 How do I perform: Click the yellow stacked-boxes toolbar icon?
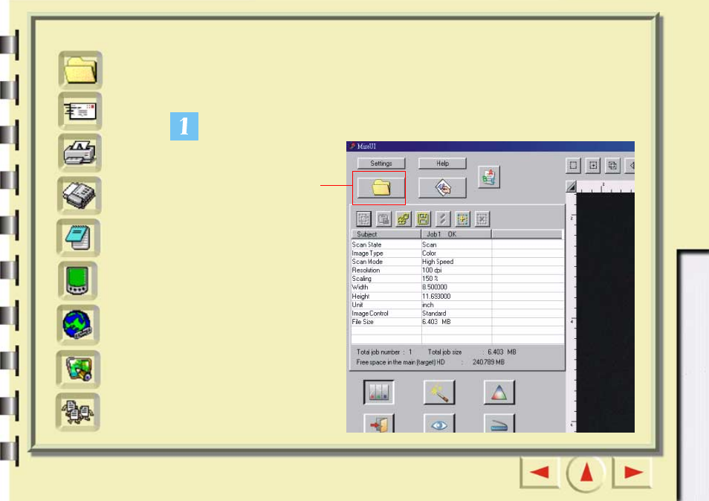[x=404, y=219]
